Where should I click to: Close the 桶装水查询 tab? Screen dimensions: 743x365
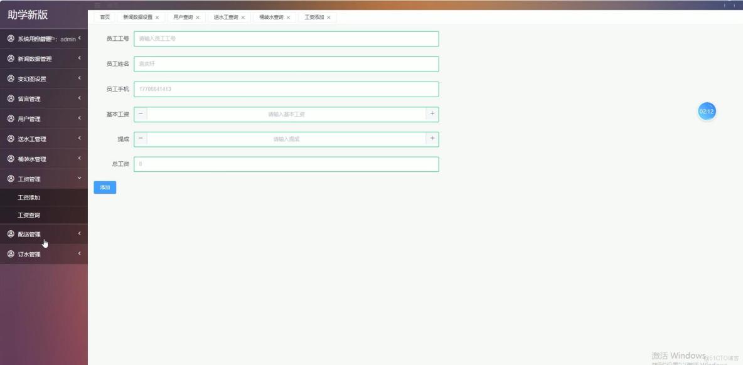coord(288,17)
